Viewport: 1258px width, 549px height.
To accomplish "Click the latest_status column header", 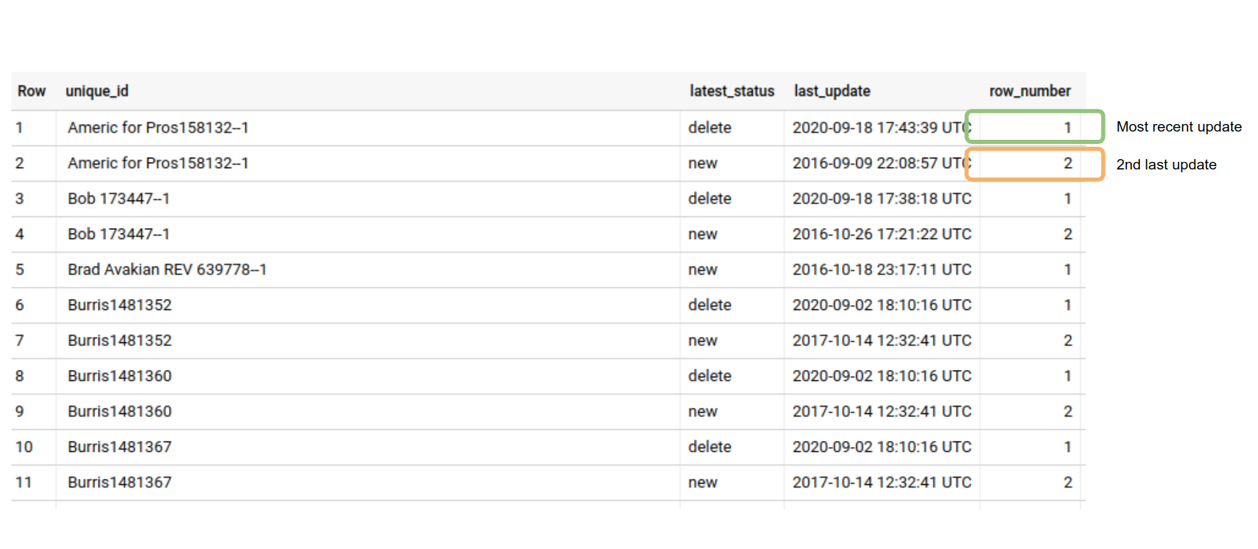I will (x=731, y=91).
